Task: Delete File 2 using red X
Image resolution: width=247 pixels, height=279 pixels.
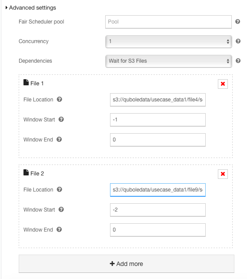Action: [223, 174]
